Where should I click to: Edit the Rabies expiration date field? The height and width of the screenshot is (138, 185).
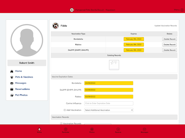(109, 97)
